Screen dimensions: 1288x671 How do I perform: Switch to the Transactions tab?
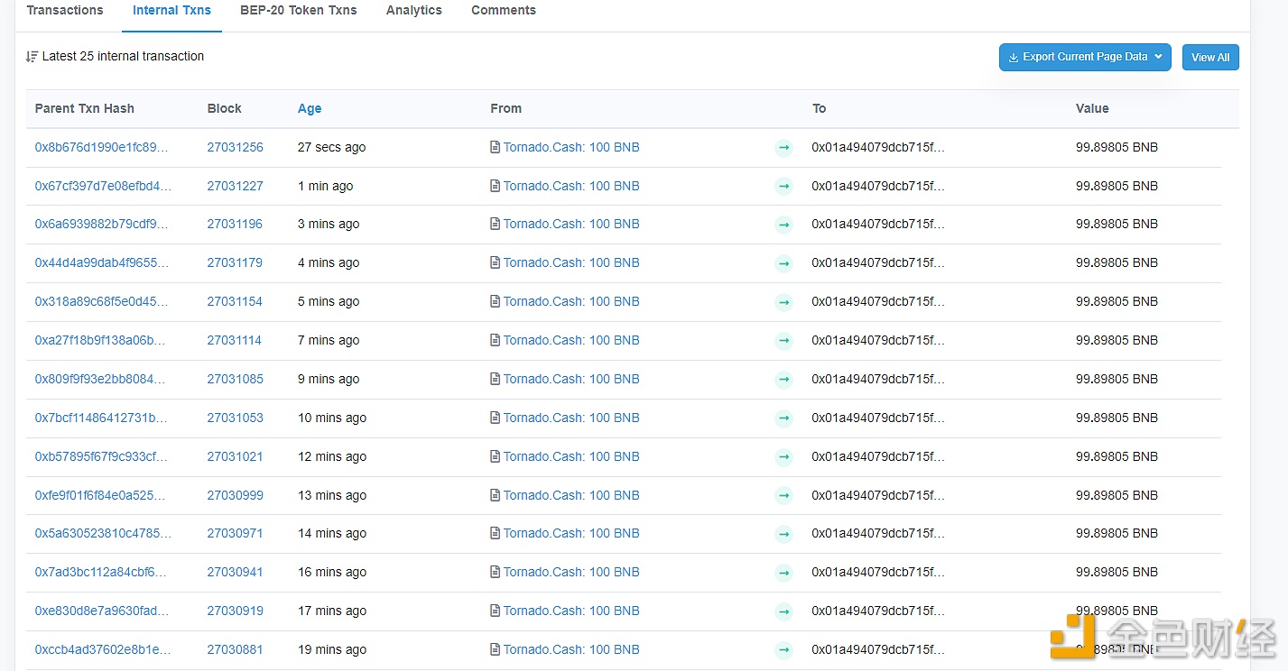tap(65, 10)
